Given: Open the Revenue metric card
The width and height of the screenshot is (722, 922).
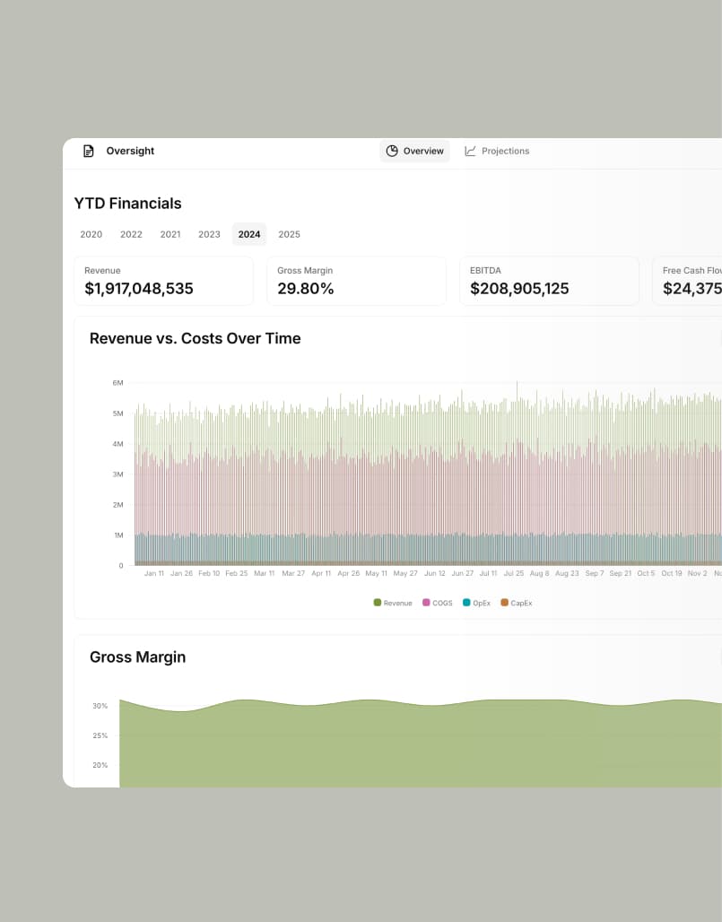Looking at the screenshot, I should [163, 281].
